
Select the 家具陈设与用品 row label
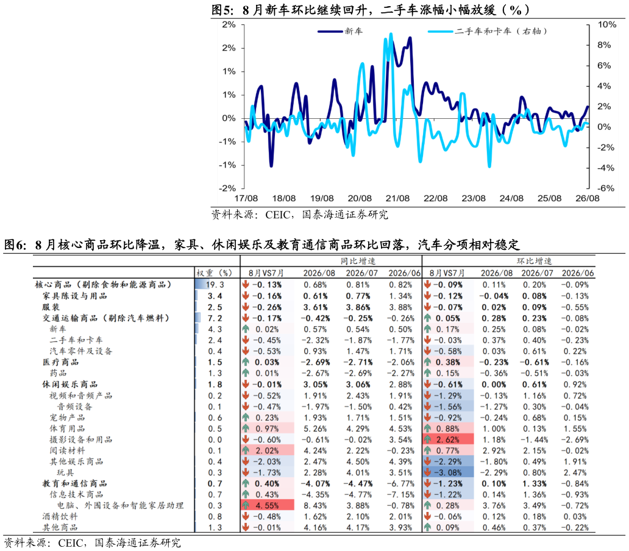(x=75, y=296)
